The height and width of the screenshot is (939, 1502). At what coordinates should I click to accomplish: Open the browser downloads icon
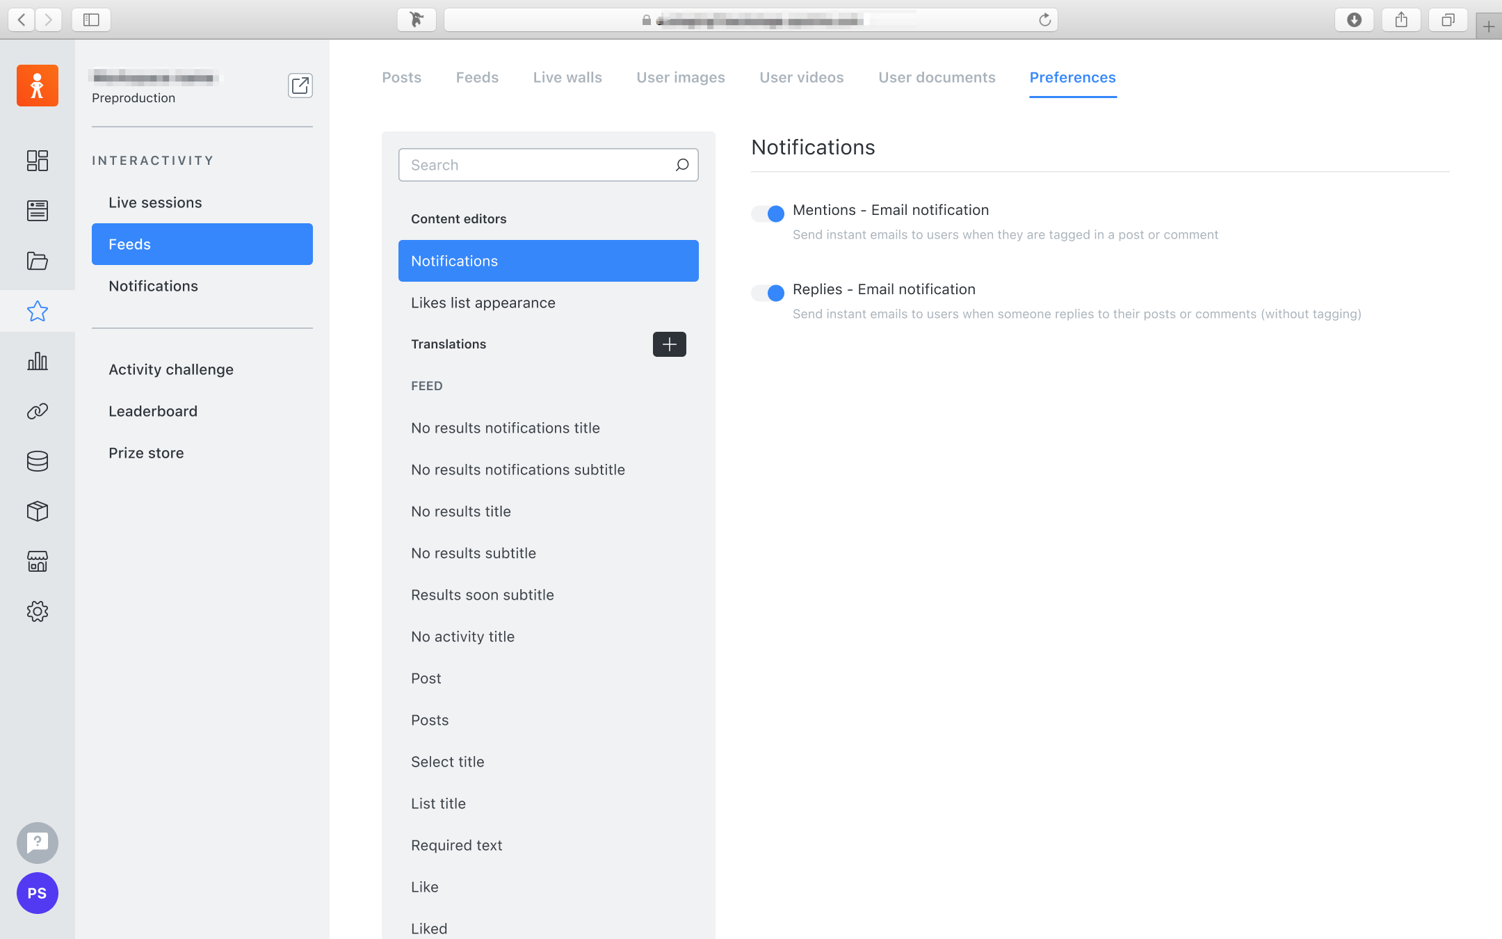point(1354,19)
